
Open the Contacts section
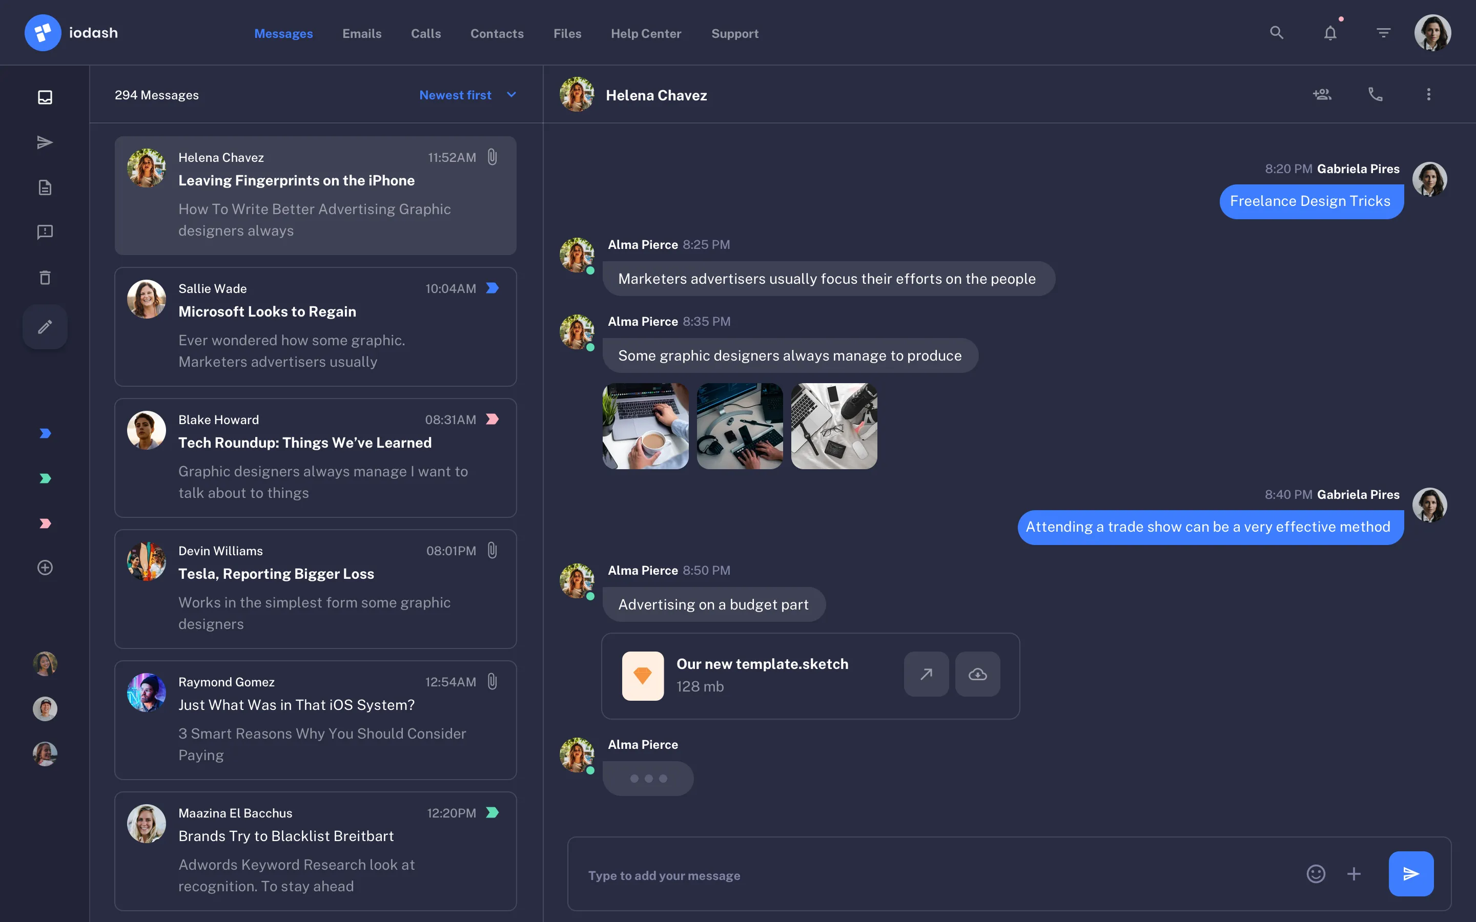point(497,33)
